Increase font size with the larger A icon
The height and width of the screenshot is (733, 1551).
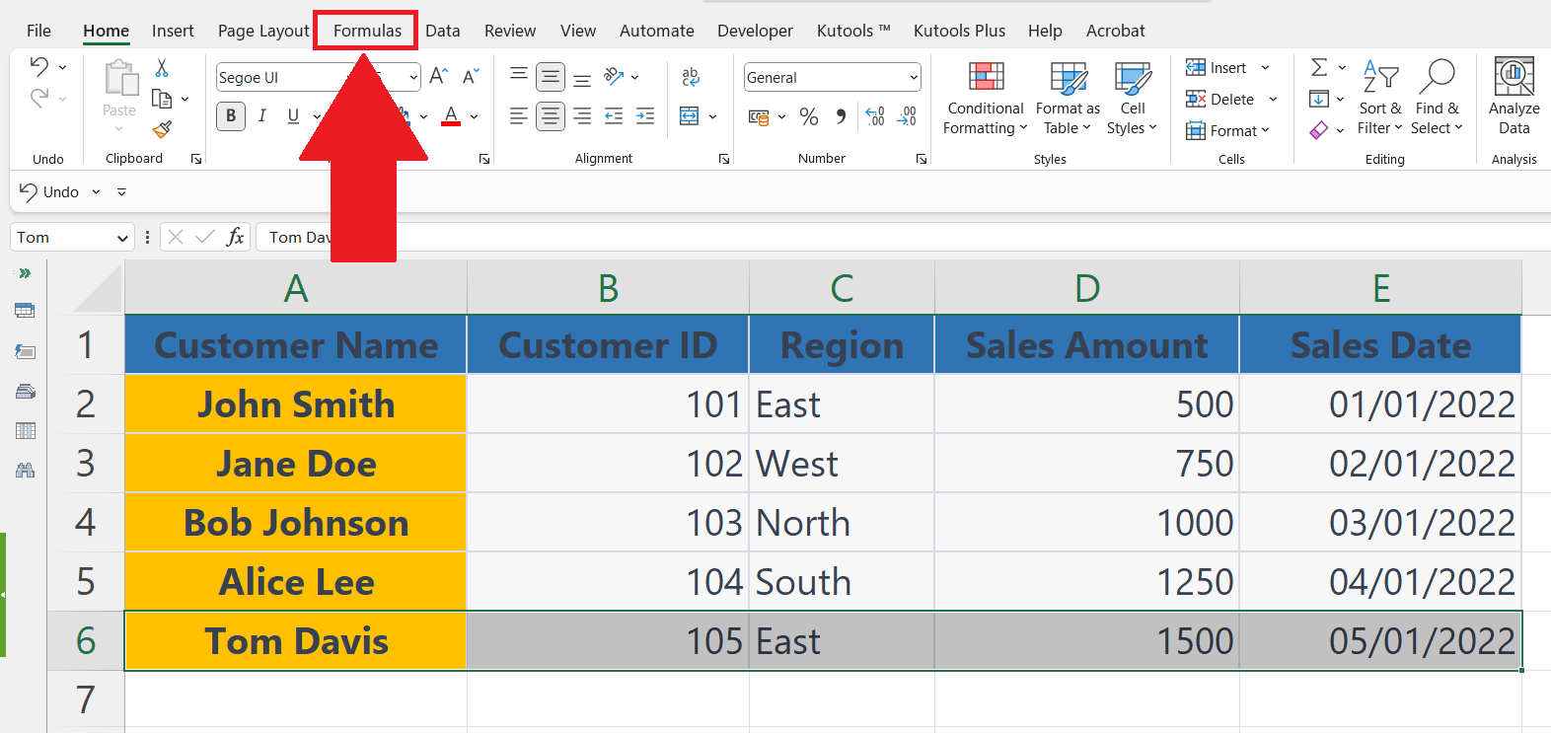tap(439, 76)
